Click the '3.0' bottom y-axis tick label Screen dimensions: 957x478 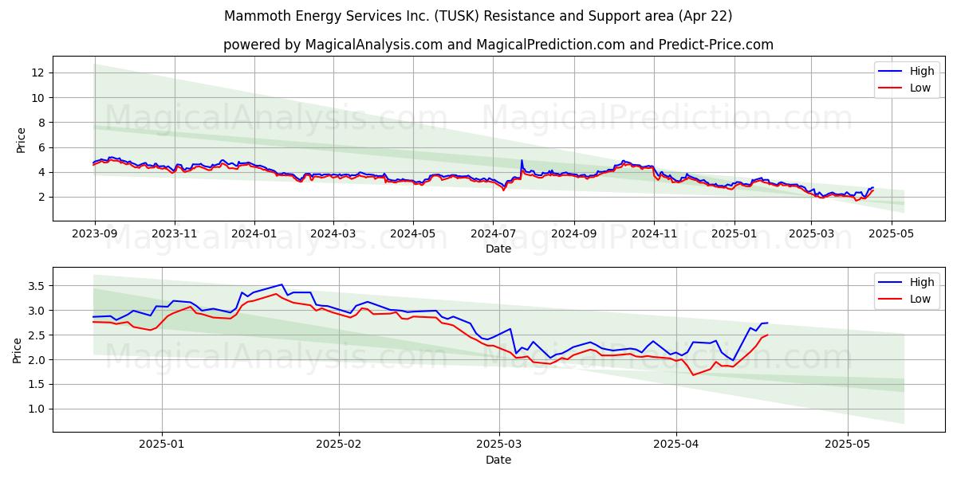38,310
